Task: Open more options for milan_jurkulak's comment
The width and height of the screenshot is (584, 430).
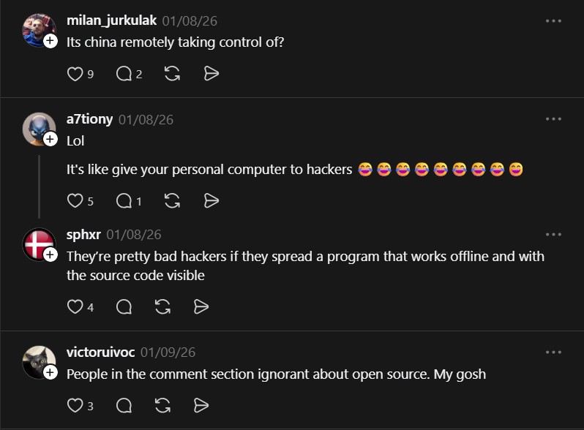Action: coord(553,20)
